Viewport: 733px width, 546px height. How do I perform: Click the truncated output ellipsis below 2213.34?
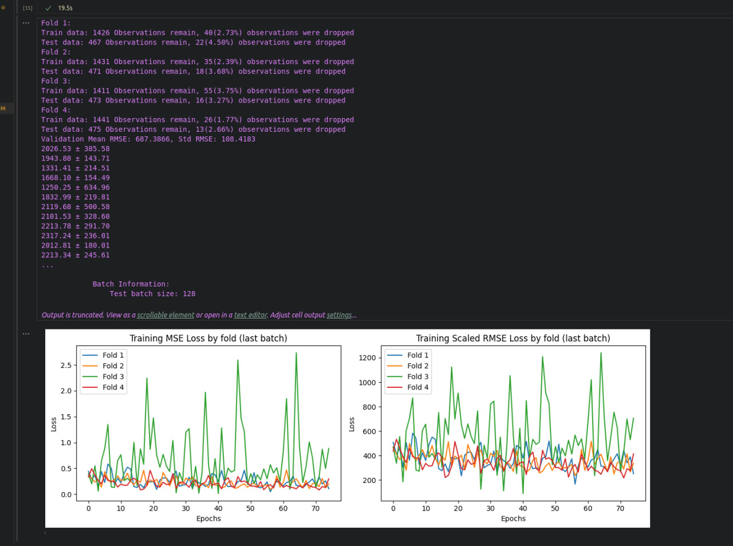tap(47, 265)
